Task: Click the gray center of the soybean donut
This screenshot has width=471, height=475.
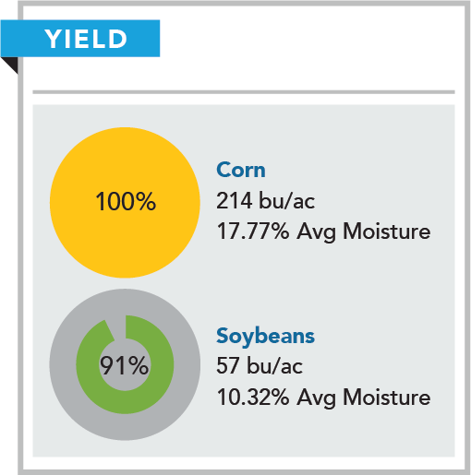Action: click(125, 385)
